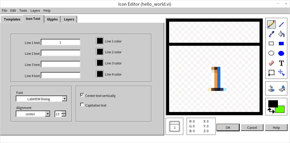
Task: Click the Line 2 text field
Action: 60,53
